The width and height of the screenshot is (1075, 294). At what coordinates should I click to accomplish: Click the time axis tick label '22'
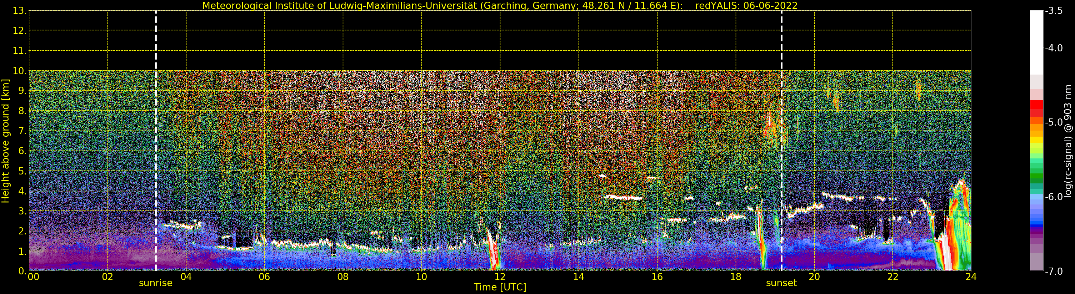click(x=892, y=277)
